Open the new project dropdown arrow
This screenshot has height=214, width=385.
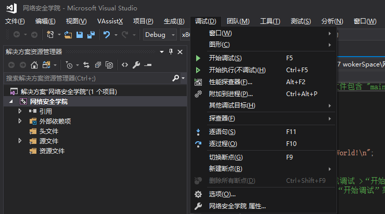click(x=59, y=35)
